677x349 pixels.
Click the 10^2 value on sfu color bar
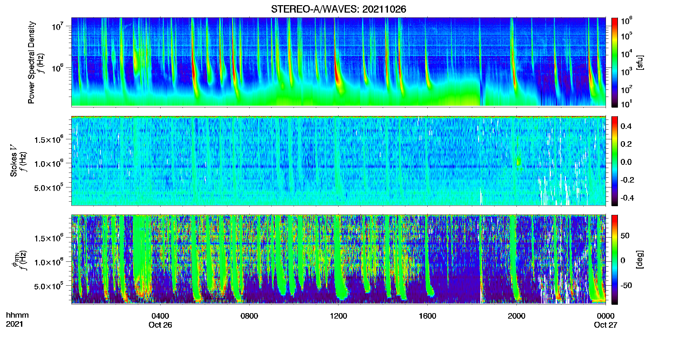point(627,90)
